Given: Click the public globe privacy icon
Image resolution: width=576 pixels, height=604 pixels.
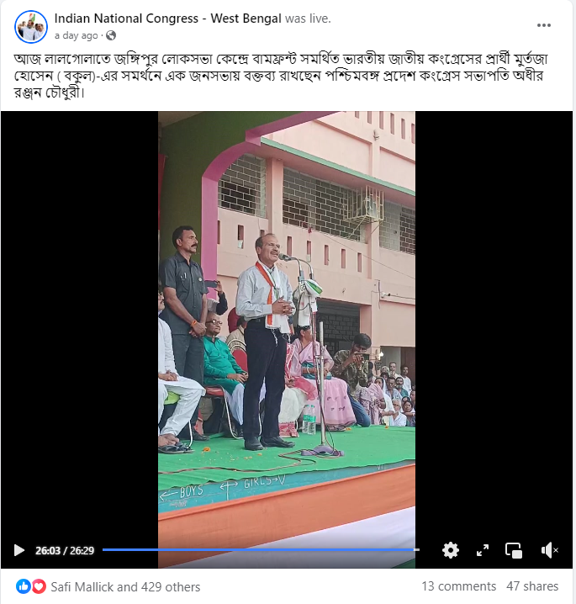Looking at the screenshot, I should tap(111, 35).
